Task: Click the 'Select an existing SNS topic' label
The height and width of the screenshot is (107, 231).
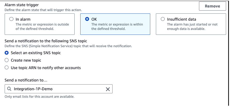Action: tap(36, 53)
